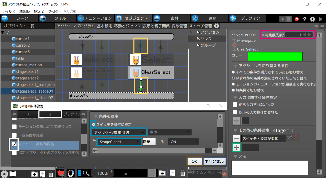Image resolution: width=326 pixels, height=178 pixels.
Task: Toggle the grid display icon
Action: click(79, 173)
